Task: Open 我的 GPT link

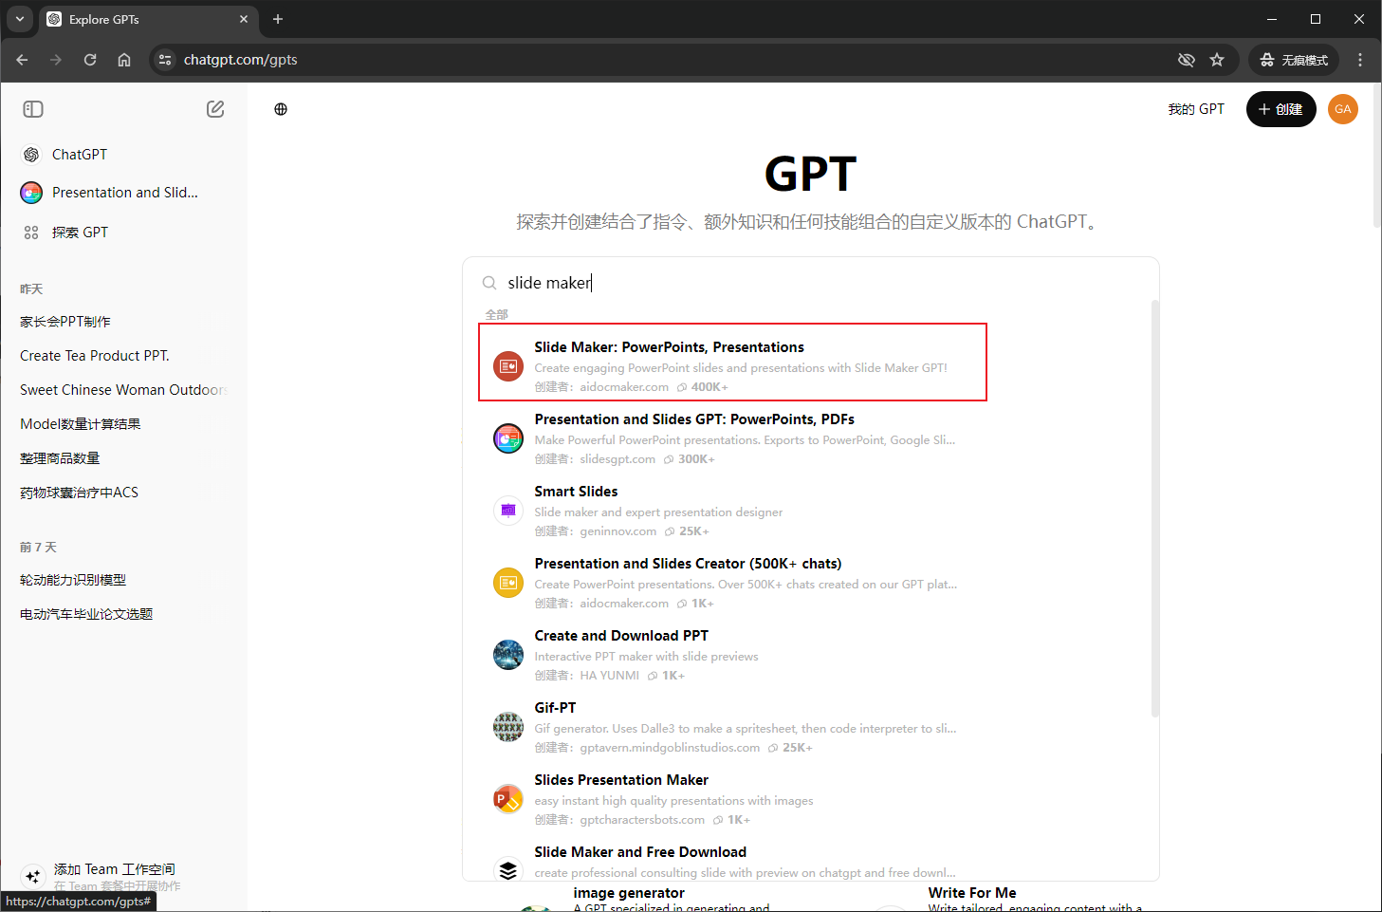Action: (x=1195, y=109)
